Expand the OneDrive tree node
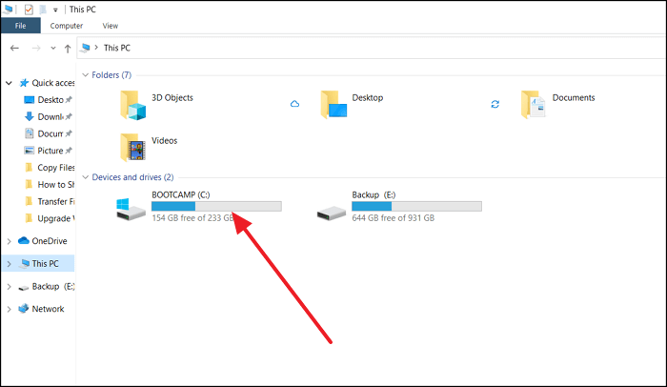The image size is (667, 387). (10, 241)
